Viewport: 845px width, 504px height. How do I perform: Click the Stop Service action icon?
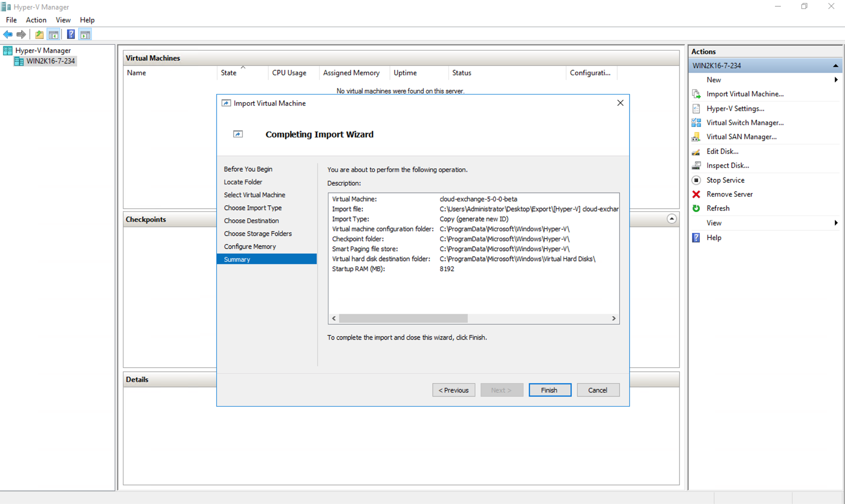[x=696, y=180]
